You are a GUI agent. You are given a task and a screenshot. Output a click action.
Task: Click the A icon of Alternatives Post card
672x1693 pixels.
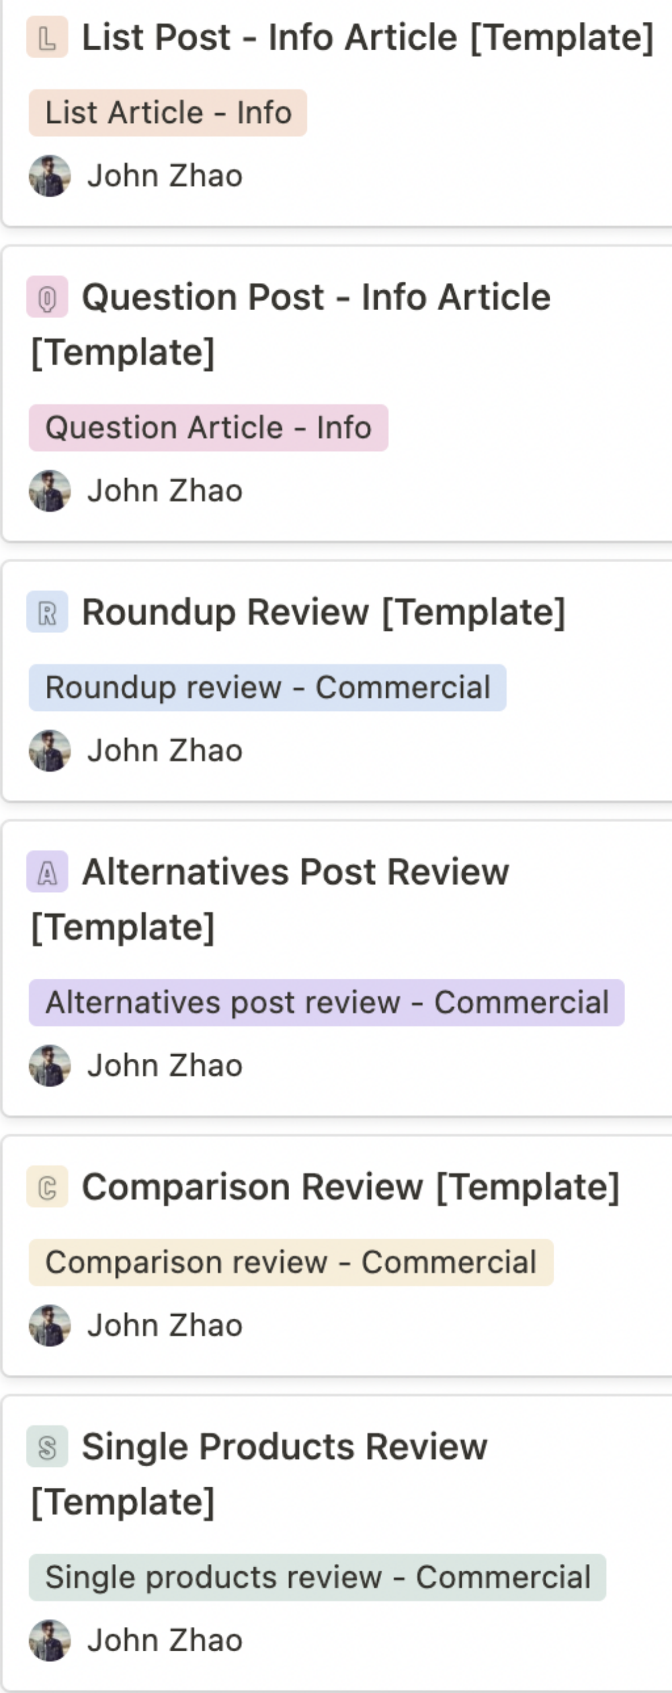pos(47,872)
